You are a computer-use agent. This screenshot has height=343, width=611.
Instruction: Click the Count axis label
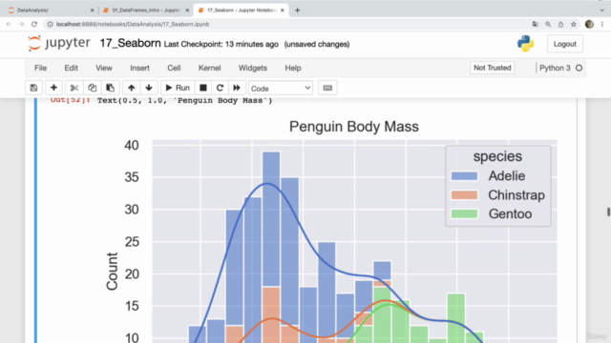[113, 271]
